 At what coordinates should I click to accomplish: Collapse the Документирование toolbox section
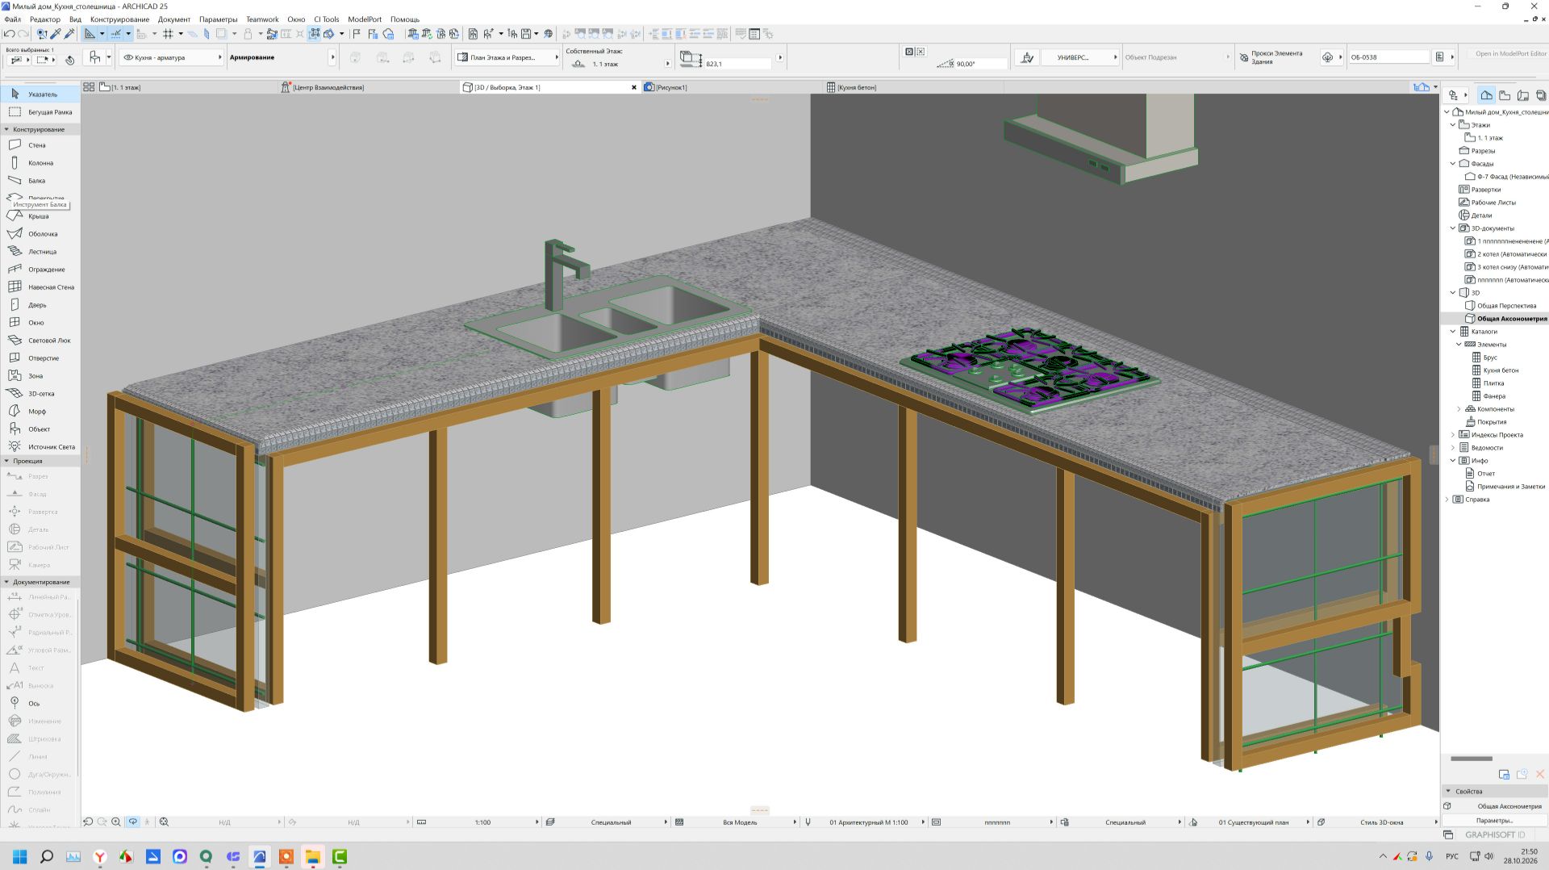tap(7, 582)
